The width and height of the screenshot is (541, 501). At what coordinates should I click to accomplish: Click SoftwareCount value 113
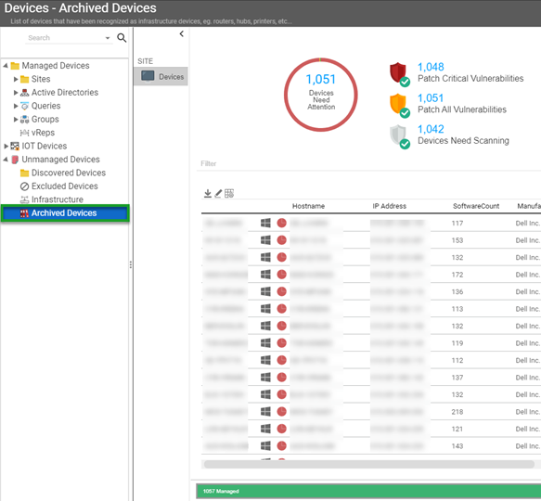pyautogui.click(x=457, y=309)
